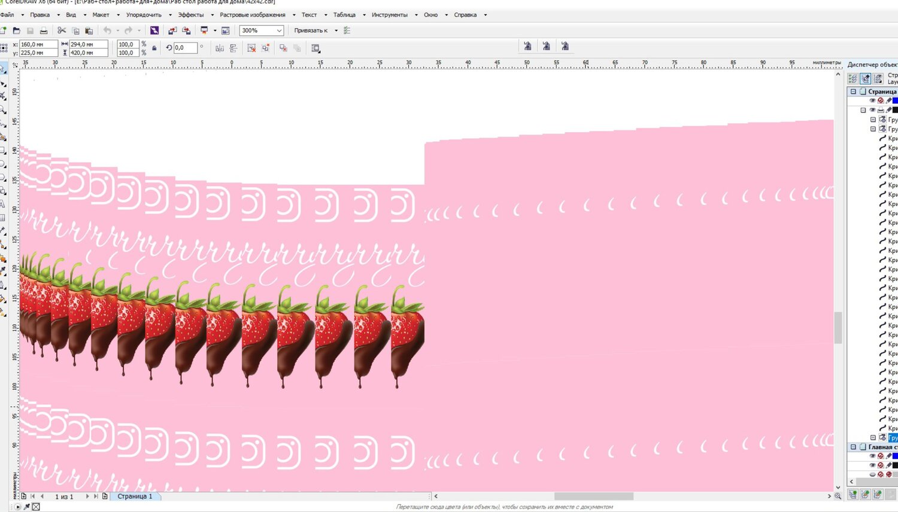Screen dimensions: 898x512
Task: Open the Файл menu
Action: tap(7, 15)
